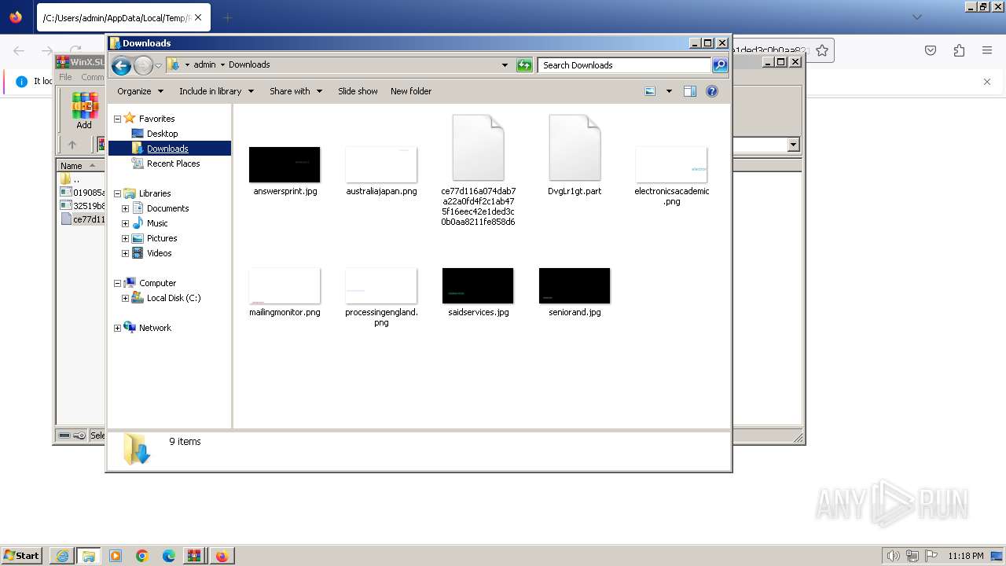Click New folder button

(x=411, y=91)
